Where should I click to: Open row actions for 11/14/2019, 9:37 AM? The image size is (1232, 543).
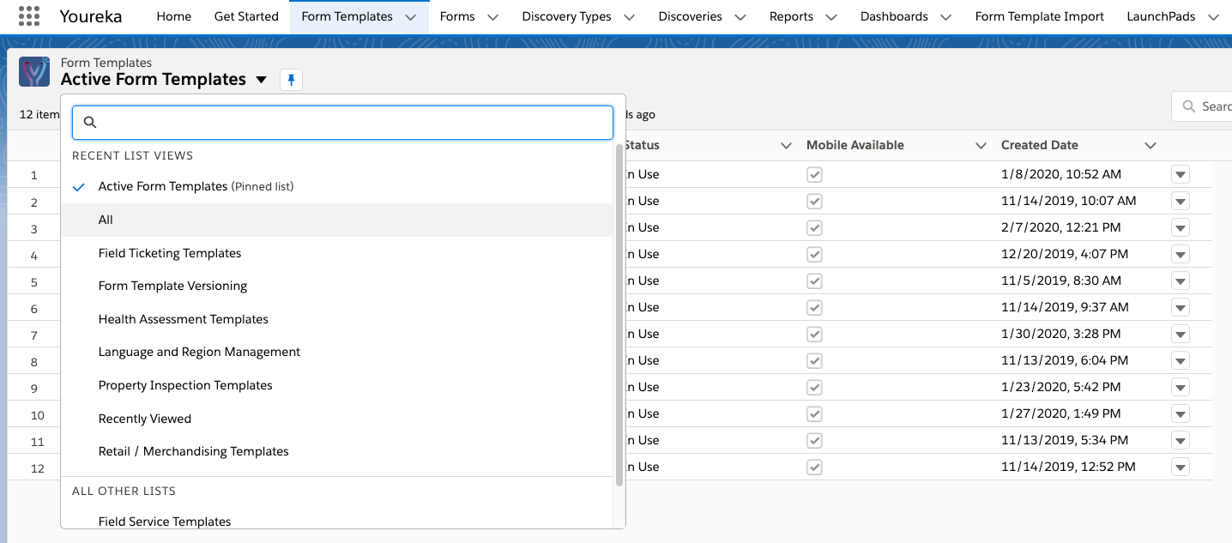(x=1181, y=307)
